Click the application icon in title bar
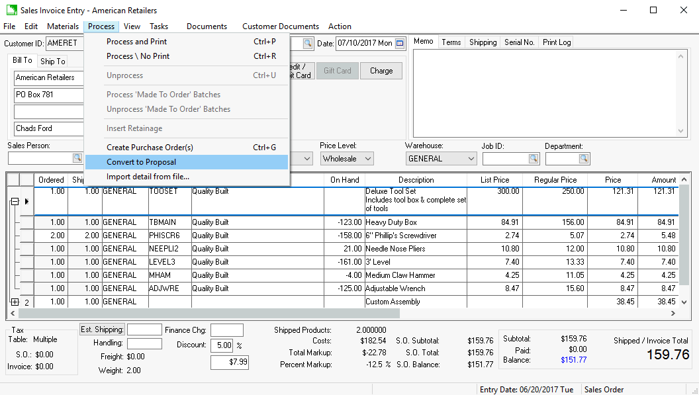 [11, 11]
